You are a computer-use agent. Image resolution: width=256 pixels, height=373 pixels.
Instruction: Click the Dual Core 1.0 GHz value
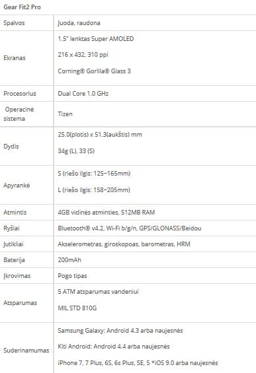83,94
